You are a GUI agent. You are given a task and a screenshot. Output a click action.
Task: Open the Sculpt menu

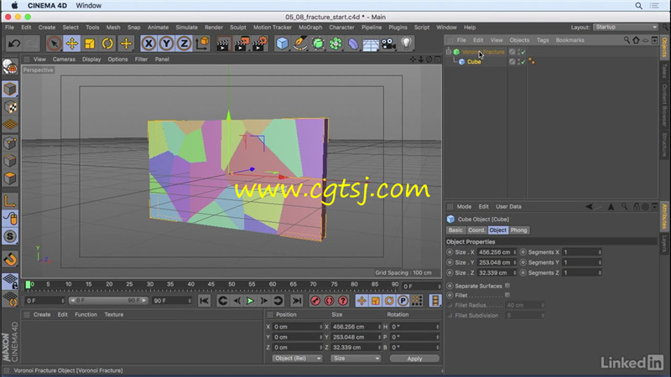[238, 28]
